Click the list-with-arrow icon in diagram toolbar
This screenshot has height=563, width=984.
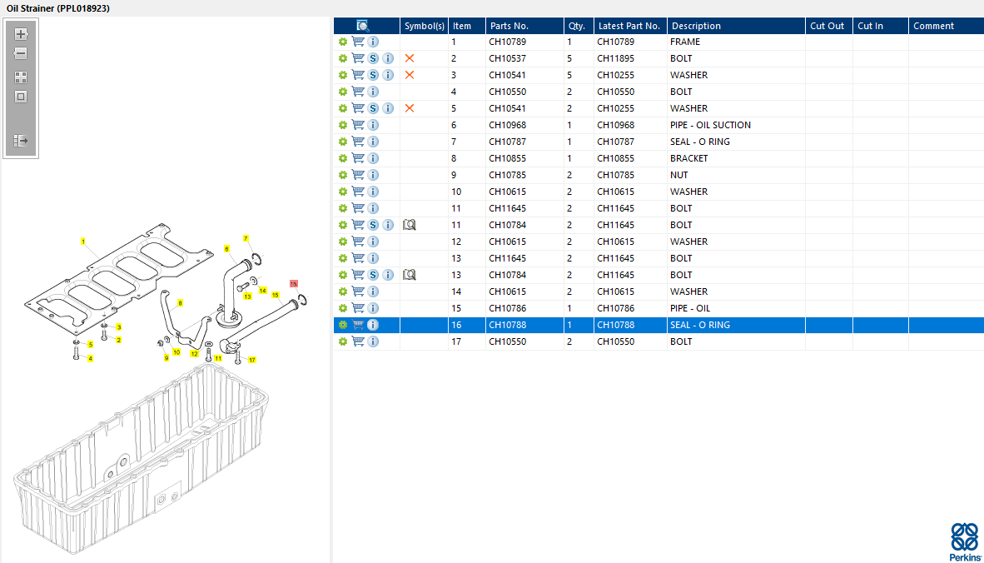21,141
